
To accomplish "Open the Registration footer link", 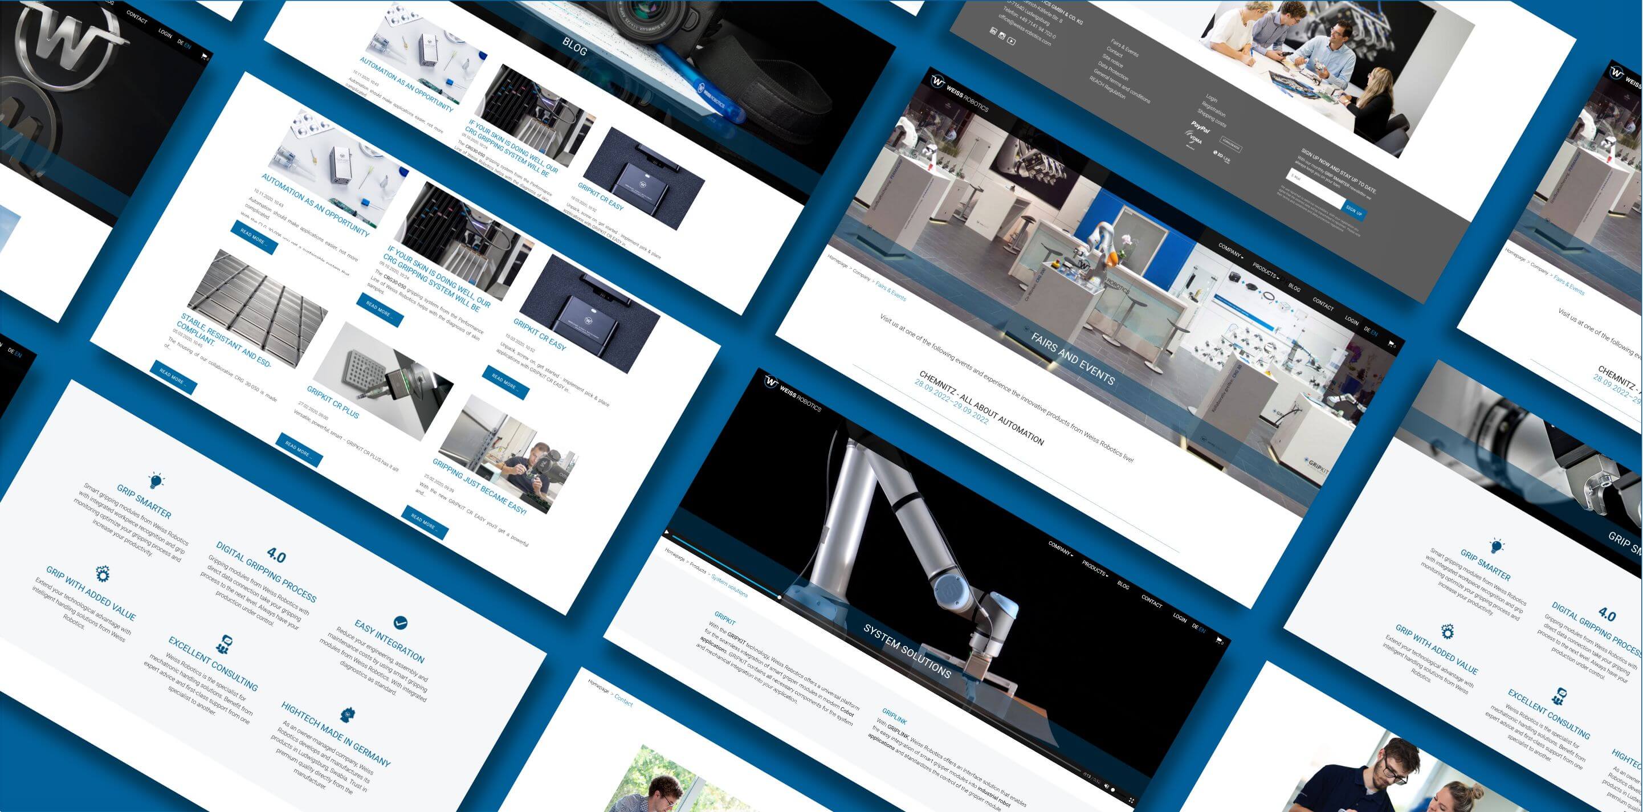I will tap(1214, 110).
